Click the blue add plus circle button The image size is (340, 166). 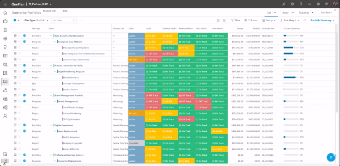(15, 20)
